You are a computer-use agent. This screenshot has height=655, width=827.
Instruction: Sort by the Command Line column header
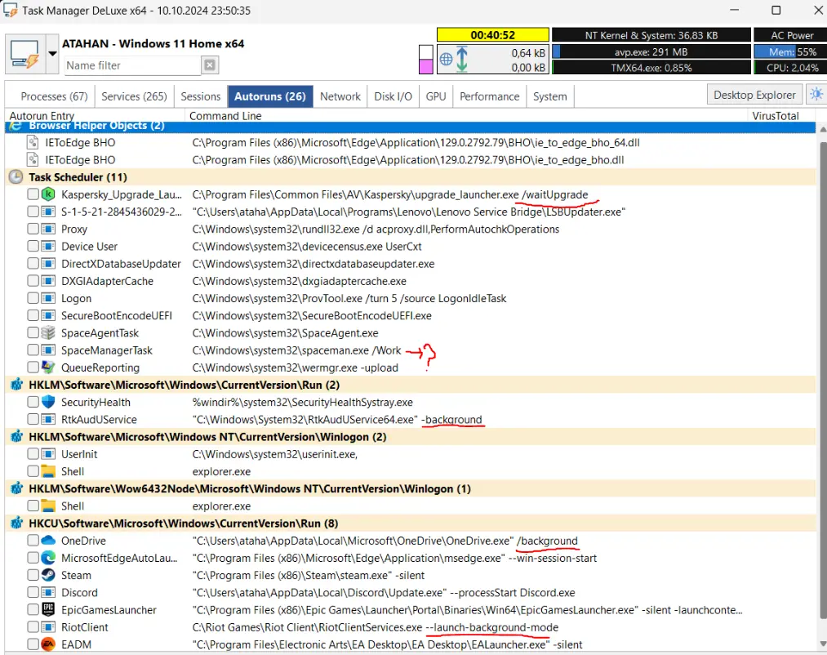466,116
